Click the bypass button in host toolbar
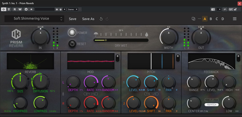Viewport: 242px width, 117px height. tap(9, 9)
